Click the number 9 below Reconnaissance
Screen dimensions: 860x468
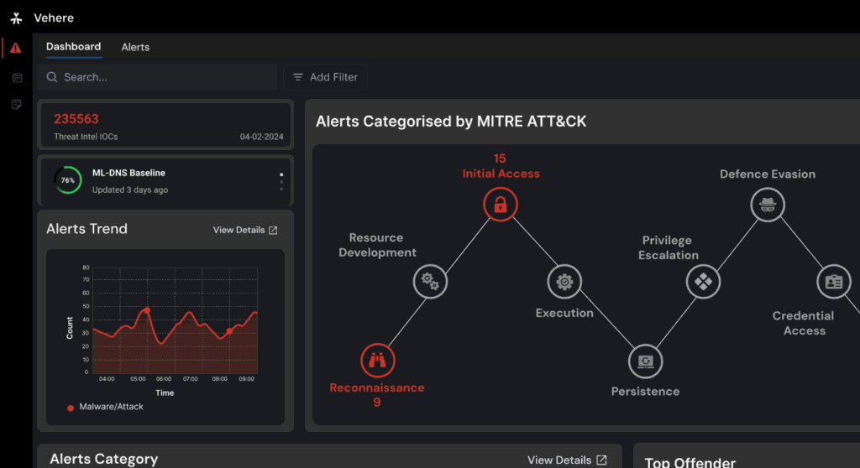click(377, 403)
